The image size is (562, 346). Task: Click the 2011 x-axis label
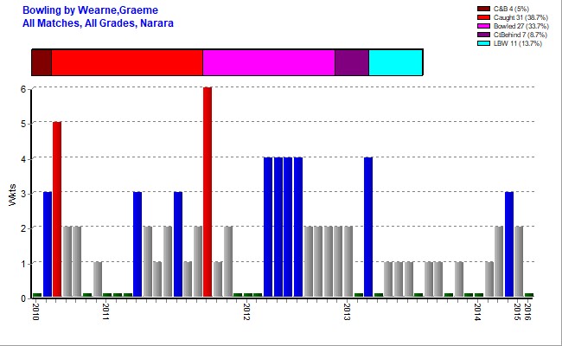[x=105, y=311]
